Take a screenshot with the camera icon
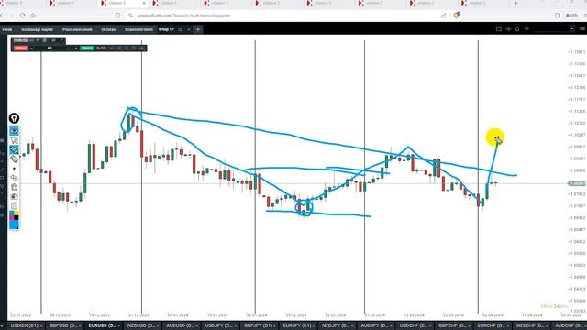587x330 pixels. click(x=15, y=196)
